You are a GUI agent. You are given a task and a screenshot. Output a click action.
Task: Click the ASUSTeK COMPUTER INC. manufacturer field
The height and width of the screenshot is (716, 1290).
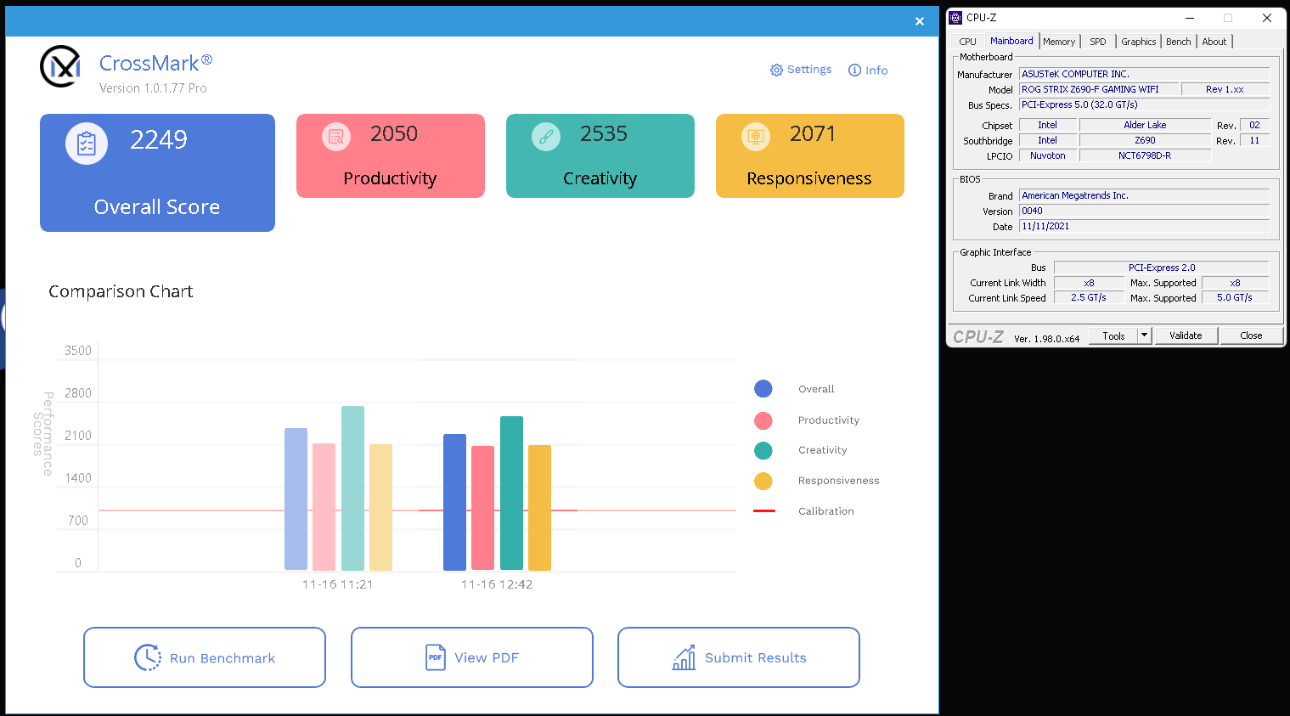pos(1144,74)
